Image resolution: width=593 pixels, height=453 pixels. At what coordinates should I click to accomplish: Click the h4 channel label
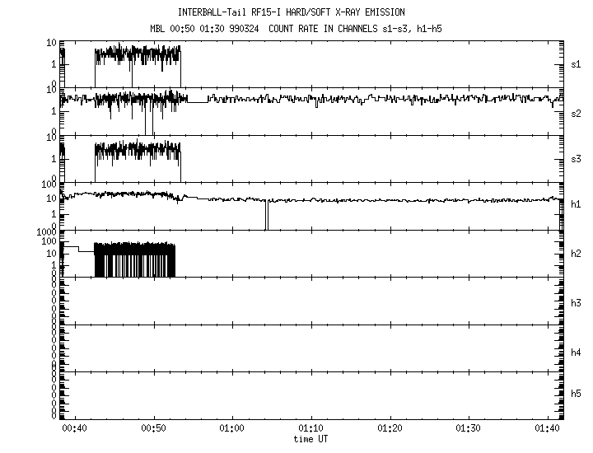[577, 352]
